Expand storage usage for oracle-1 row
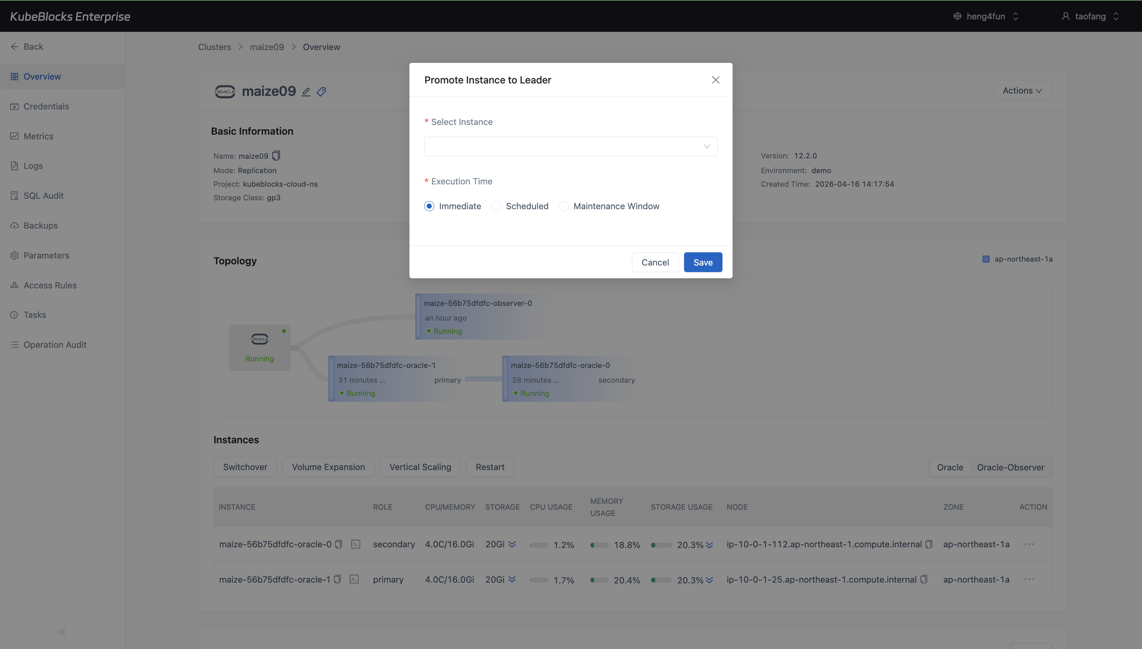 tap(709, 580)
